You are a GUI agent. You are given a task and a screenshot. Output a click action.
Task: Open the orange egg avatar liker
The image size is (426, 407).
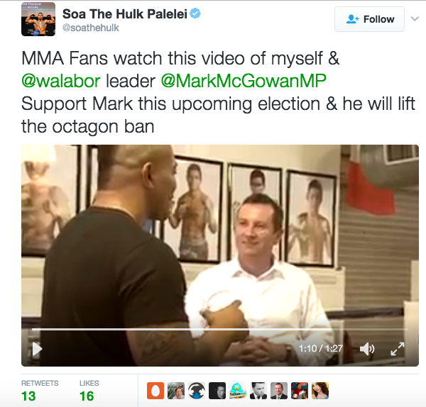(x=155, y=391)
